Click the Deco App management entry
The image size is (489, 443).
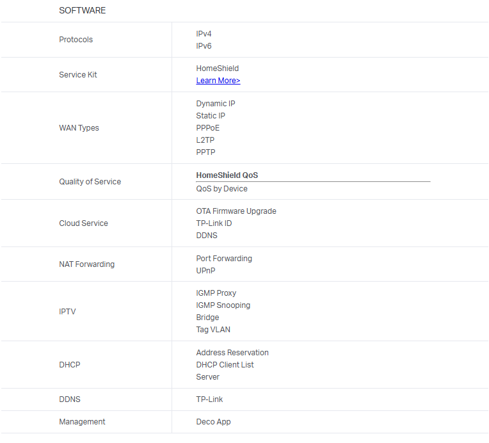(213, 422)
